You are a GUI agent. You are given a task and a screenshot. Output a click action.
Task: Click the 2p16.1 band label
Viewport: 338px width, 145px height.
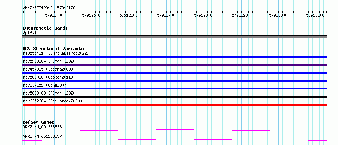[30, 33]
